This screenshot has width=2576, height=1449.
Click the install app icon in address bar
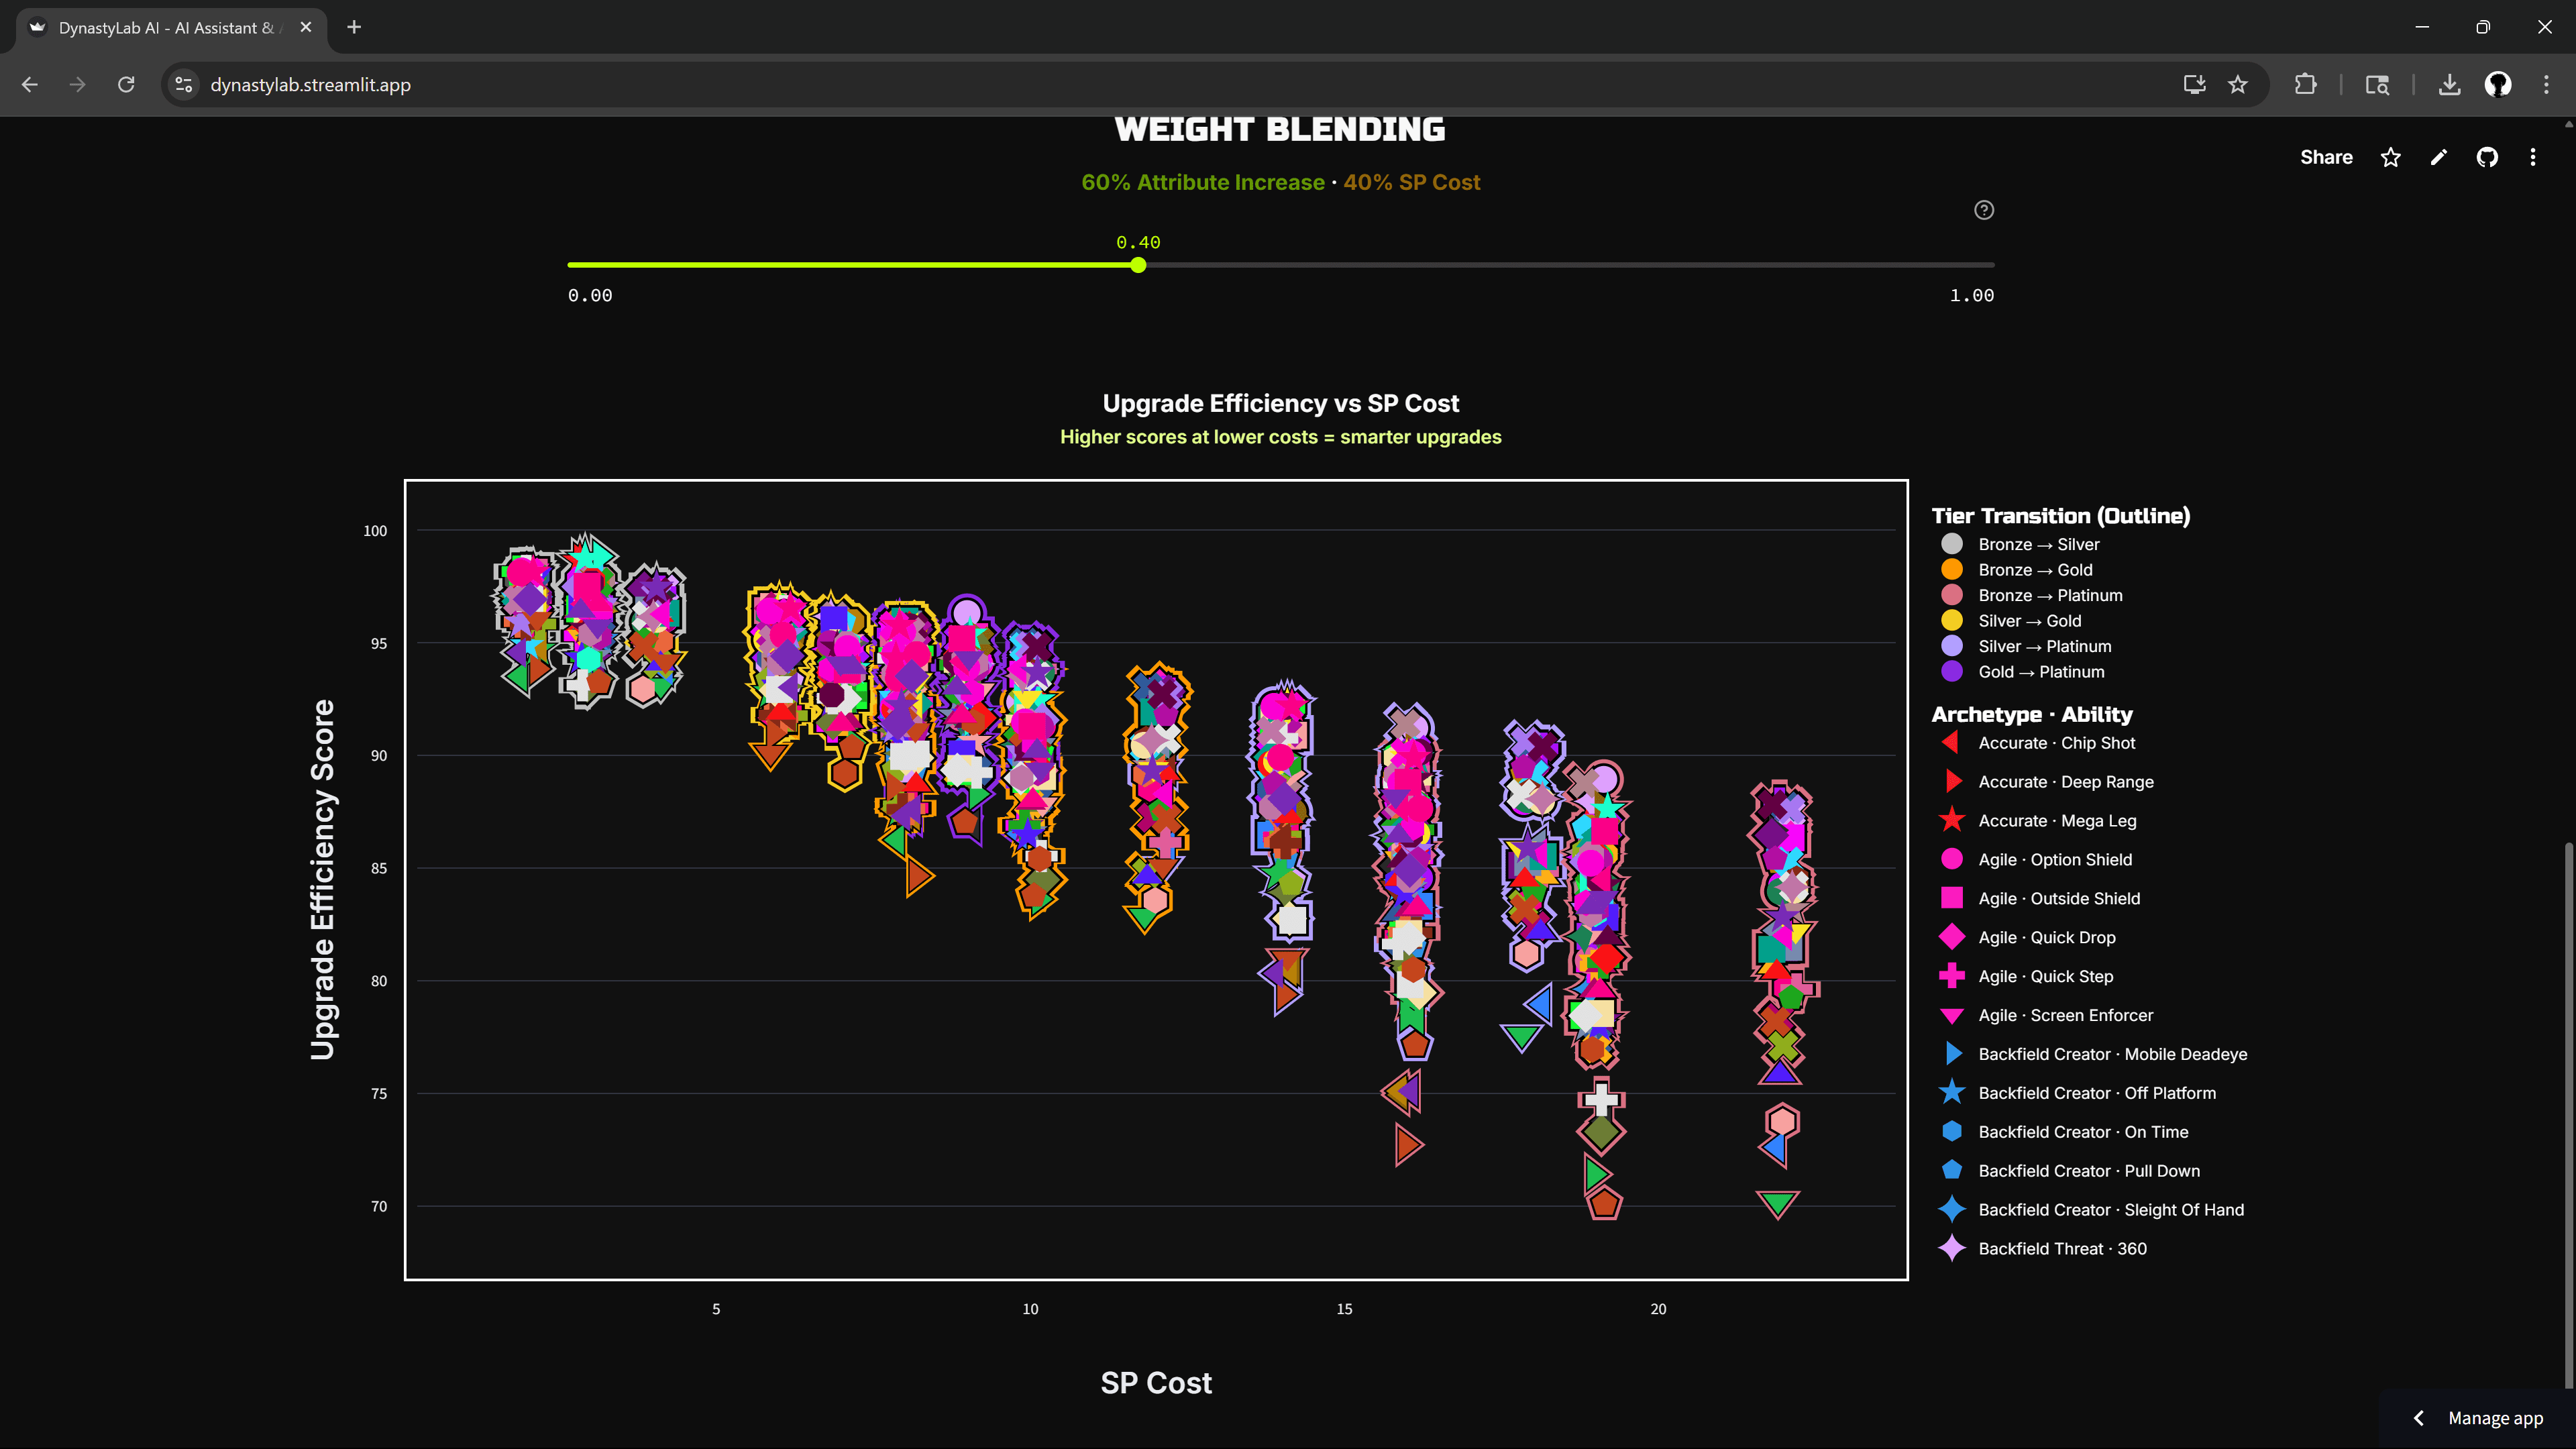[x=2194, y=85]
